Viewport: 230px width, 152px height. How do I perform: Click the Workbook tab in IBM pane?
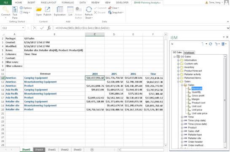pos(189,53)
